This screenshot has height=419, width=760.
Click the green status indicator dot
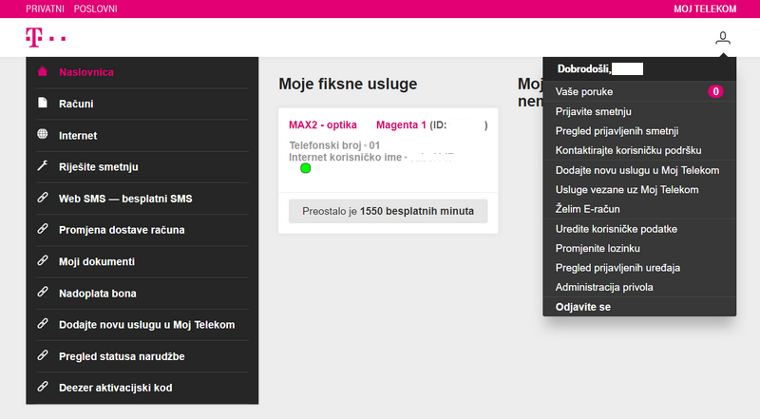tap(305, 168)
